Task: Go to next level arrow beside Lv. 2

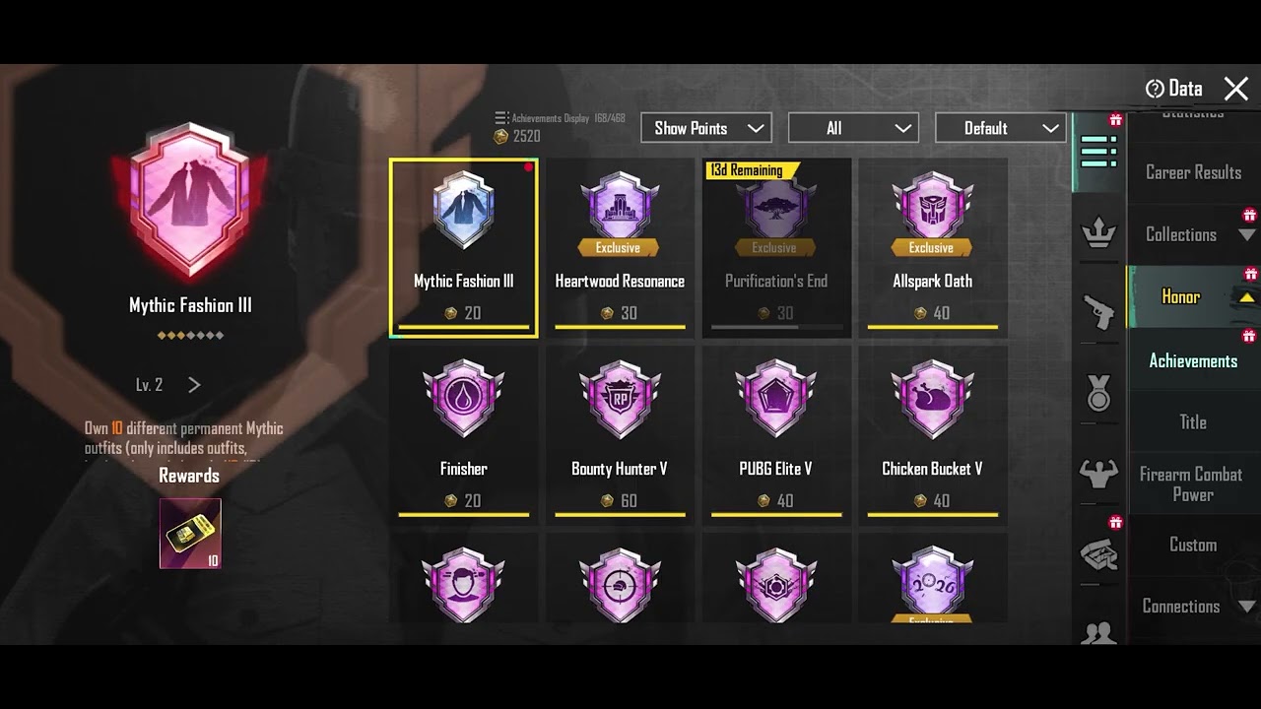Action: click(194, 385)
